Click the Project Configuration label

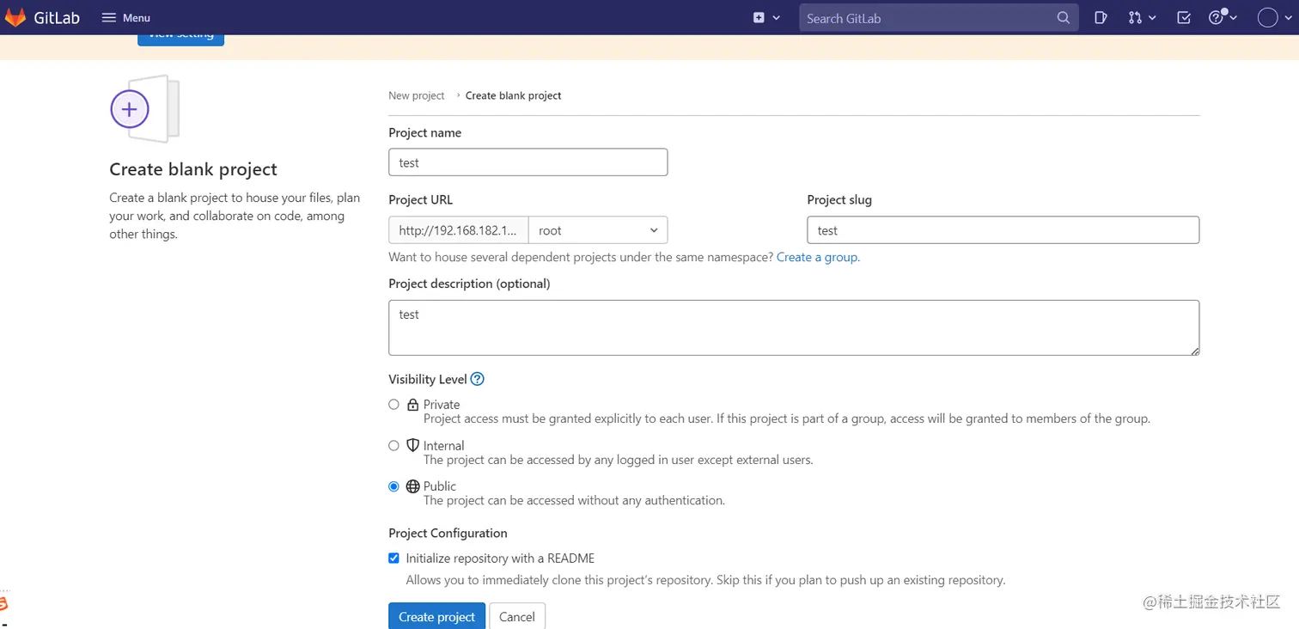pyautogui.click(x=448, y=533)
